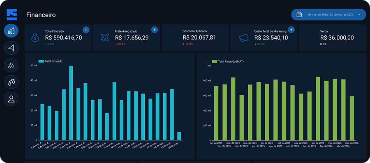This screenshot has height=163, width=370.
Task: Click the 12.0% change under Desconto Aplicado
Action: click(188, 44)
